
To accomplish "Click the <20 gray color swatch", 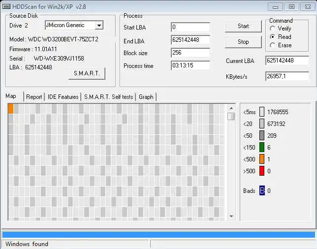I will 262,124.
